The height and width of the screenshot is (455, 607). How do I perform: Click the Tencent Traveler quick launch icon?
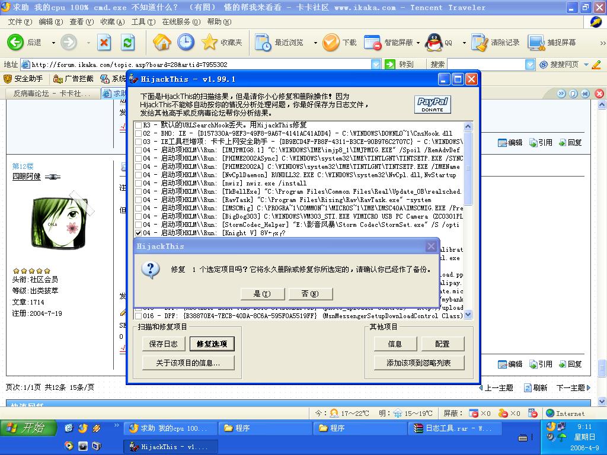(83, 428)
